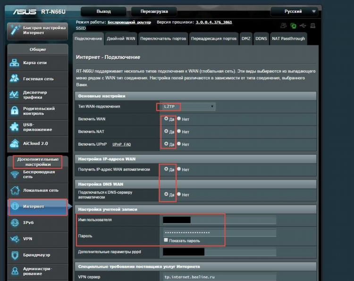The image size is (354, 281).
Task: Click the green network status icon
Action: pyautogui.click(x=293, y=26)
